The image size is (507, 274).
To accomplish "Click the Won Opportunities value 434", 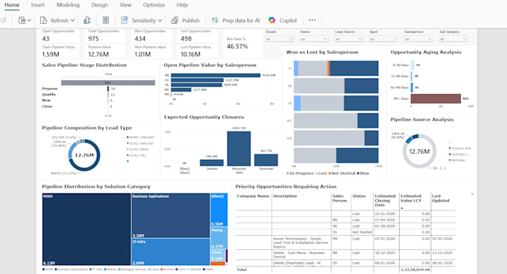I will 140,39.
